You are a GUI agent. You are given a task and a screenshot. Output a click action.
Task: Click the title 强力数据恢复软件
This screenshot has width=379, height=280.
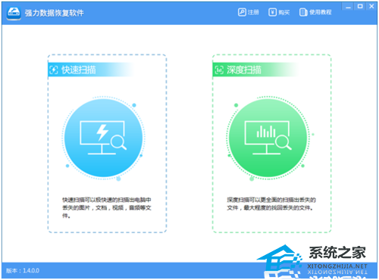[x=54, y=13]
